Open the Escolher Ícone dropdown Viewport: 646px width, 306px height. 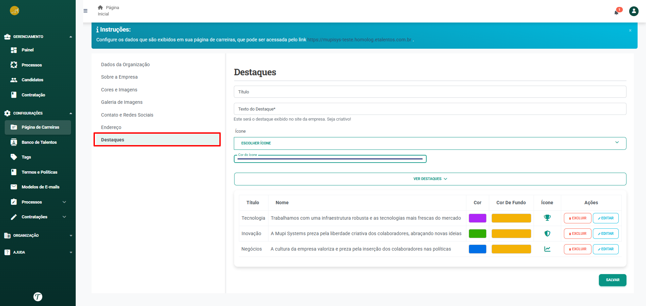coord(430,143)
